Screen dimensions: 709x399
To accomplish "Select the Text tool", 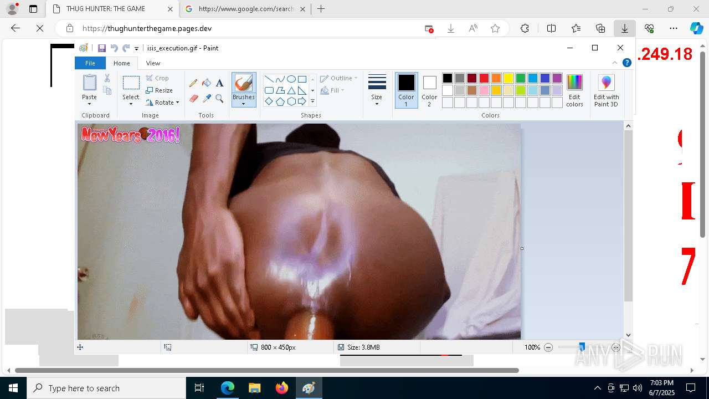I will pyautogui.click(x=220, y=83).
